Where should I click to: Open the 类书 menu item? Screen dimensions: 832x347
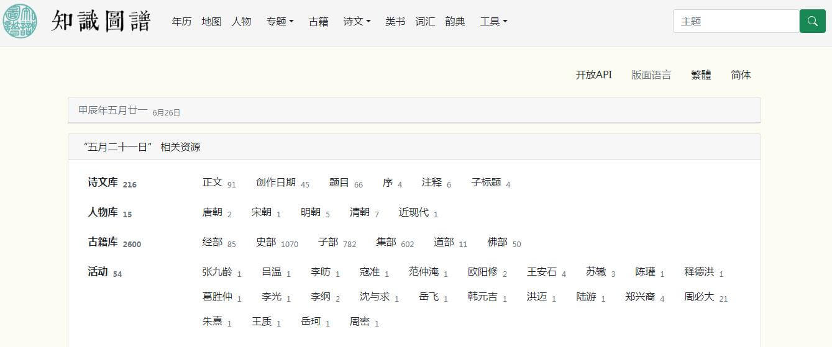395,21
